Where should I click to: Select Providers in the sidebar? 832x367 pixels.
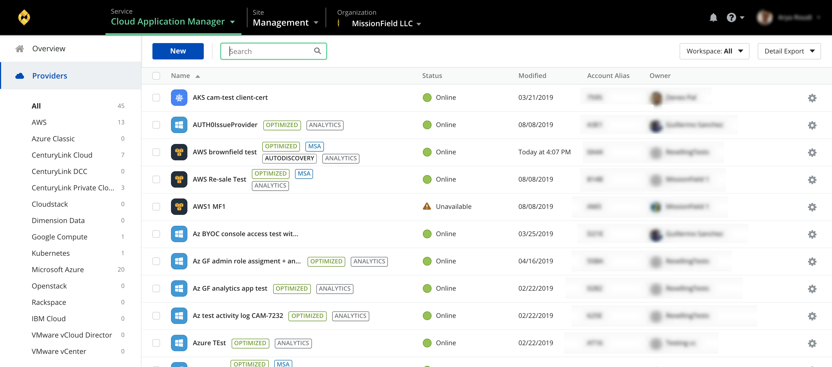(x=70, y=76)
